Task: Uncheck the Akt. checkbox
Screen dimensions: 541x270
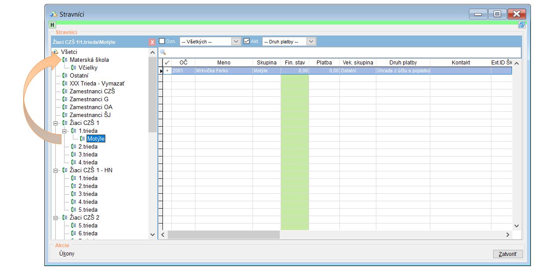Action: (247, 41)
